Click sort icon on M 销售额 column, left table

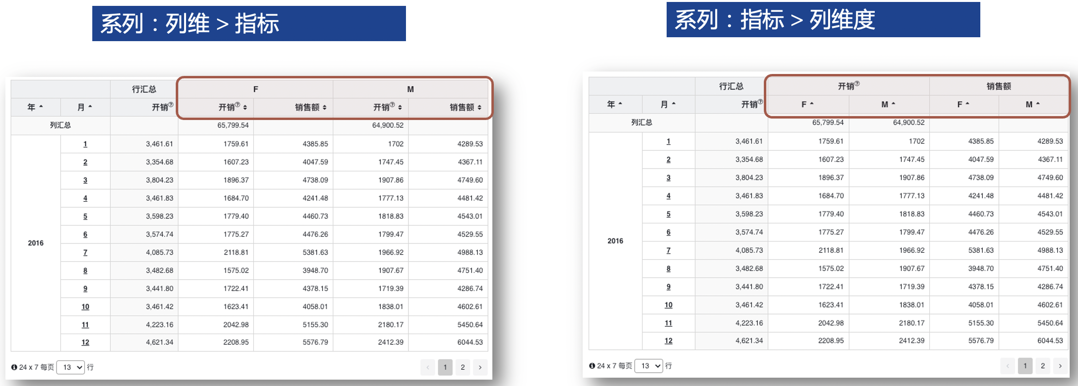pyautogui.click(x=479, y=107)
